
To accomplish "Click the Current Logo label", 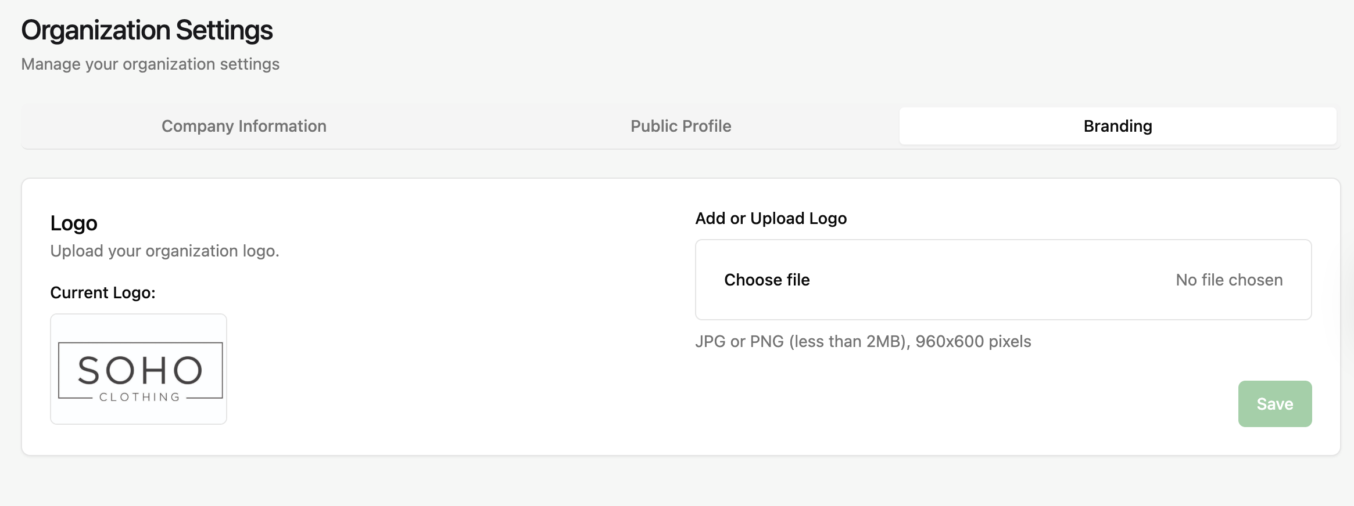I will [x=102, y=292].
